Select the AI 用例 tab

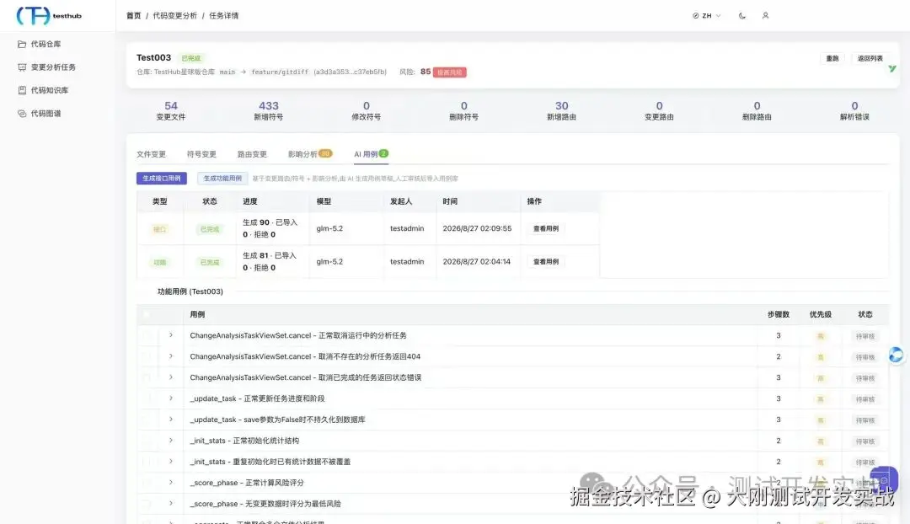click(371, 154)
